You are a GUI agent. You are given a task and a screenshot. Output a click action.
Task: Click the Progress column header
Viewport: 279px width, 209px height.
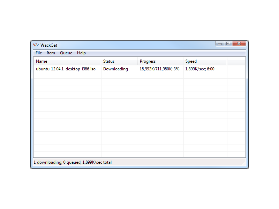[160, 61]
